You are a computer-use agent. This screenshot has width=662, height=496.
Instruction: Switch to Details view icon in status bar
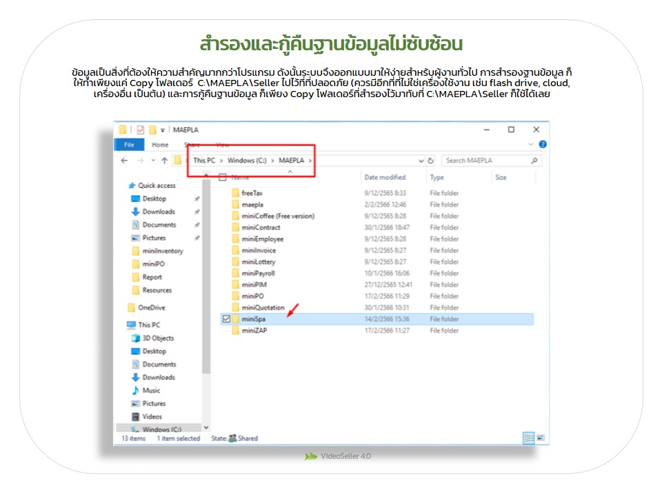coord(528,437)
